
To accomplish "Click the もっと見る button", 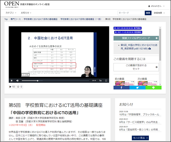I will coord(140,138).
